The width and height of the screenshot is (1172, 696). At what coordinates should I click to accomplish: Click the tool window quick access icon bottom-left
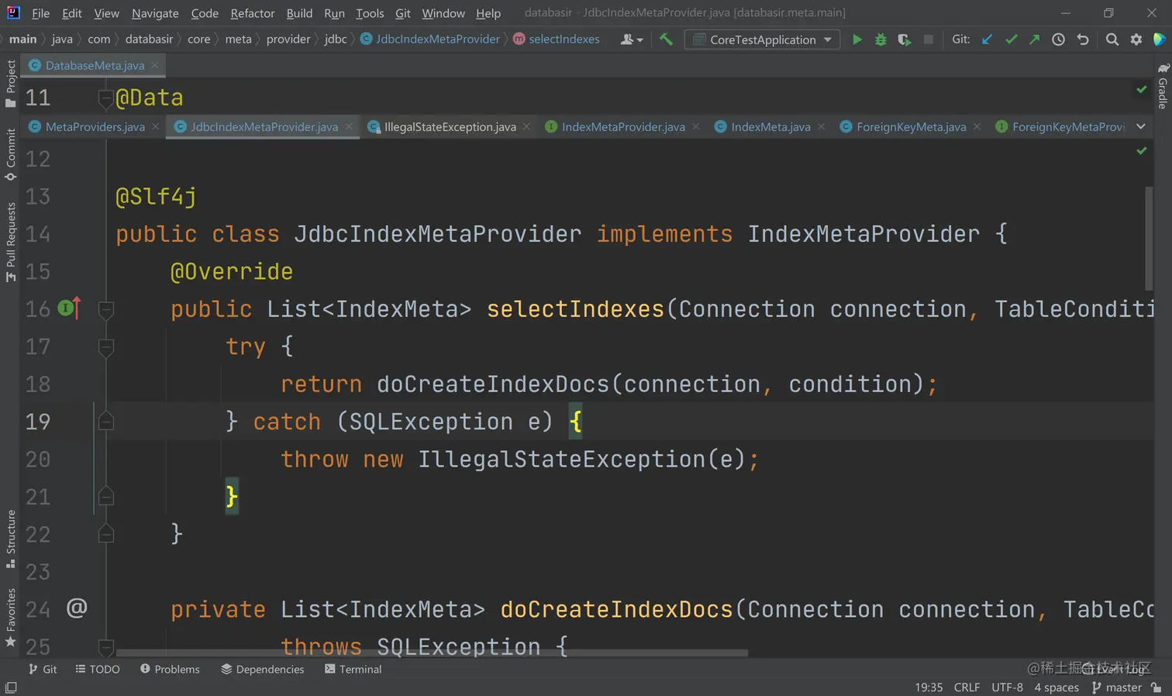[11, 687]
